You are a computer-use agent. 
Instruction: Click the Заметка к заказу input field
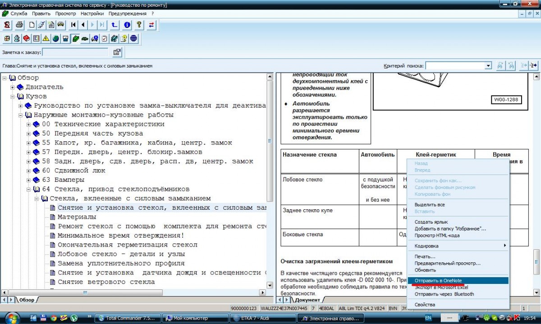(75, 52)
